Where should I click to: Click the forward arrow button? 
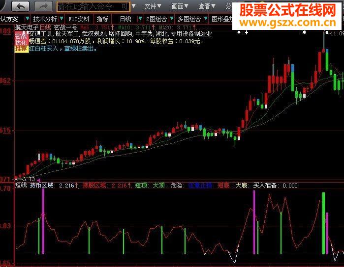coord(43,6)
